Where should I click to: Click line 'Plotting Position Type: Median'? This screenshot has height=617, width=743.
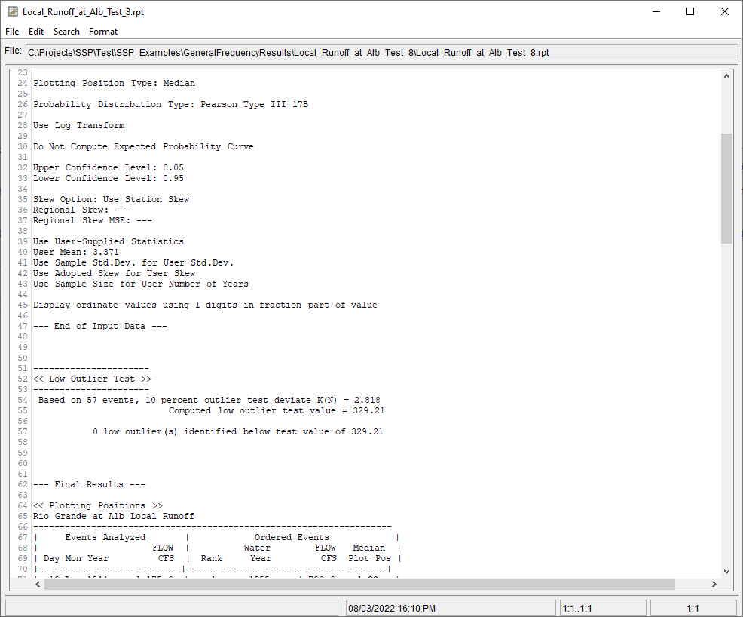coord(115,84)
